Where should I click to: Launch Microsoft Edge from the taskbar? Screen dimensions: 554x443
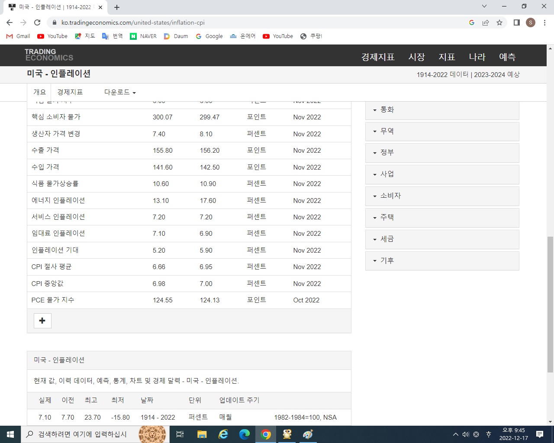(245, 434)
